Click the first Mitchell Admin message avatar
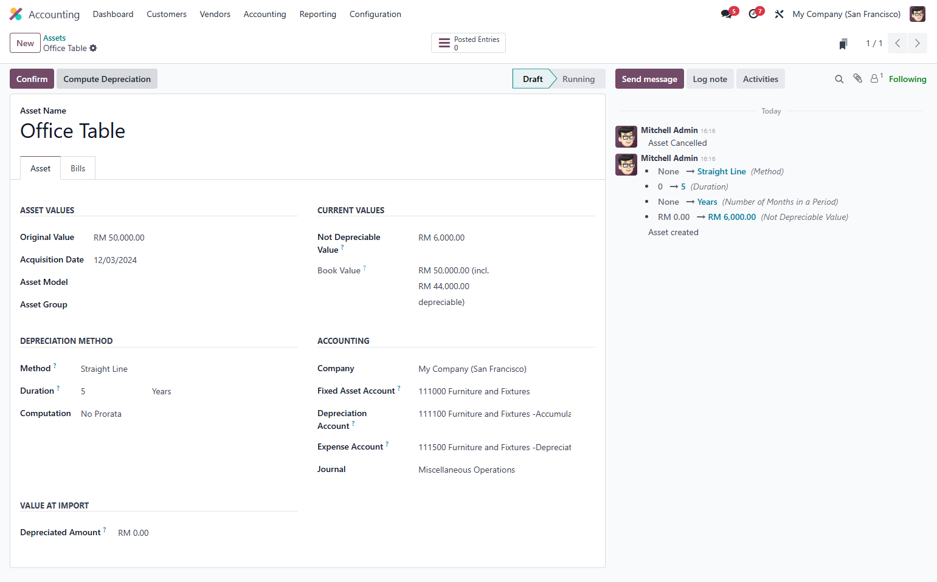 coord(626,137)
